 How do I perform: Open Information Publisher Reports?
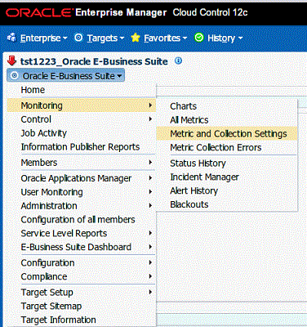82,147
